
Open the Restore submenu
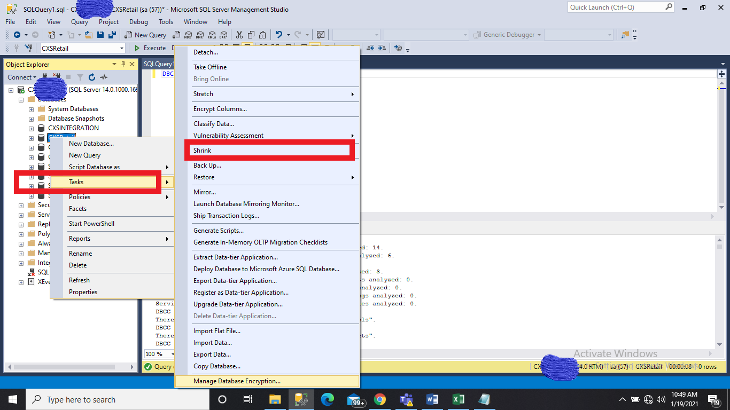pyautogui.click(x=267, y=177)
